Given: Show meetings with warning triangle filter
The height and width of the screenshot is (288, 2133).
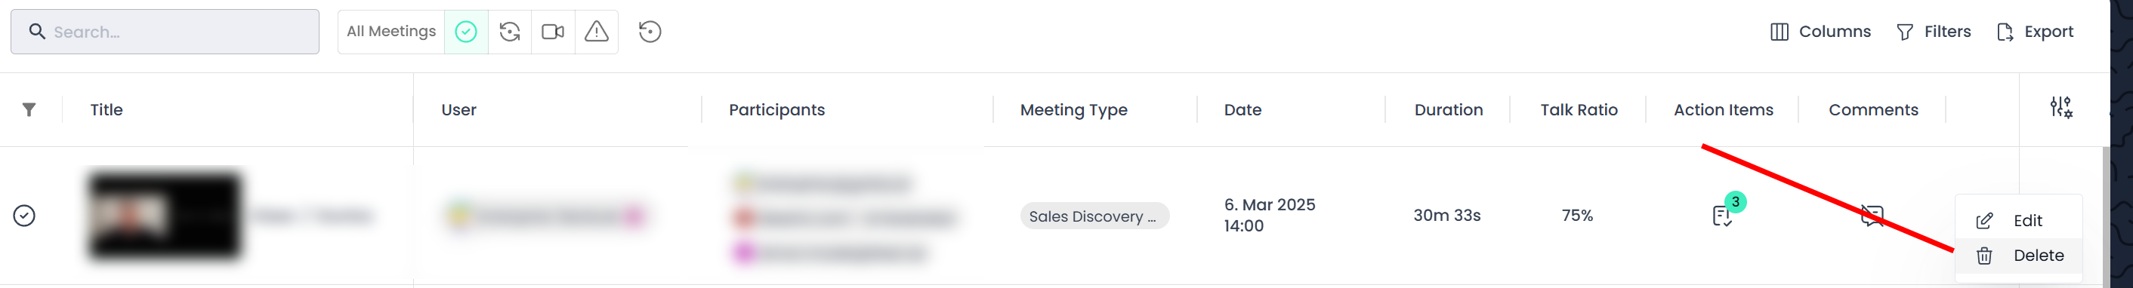Looking at the screenshot, I should [x=596, y=32].
